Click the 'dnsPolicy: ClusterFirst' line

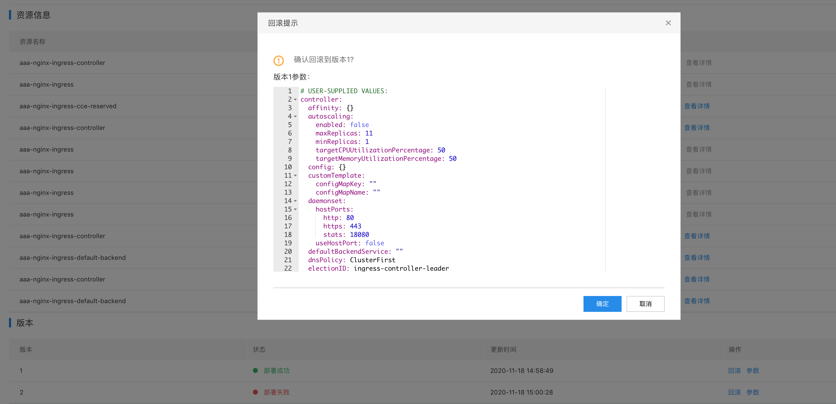point(352,260)
